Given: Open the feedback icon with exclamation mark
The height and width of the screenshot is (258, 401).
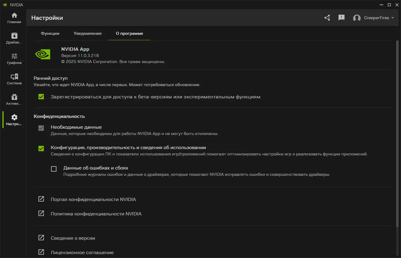Looking at the screenshot, I should click(x=342, y=18).
